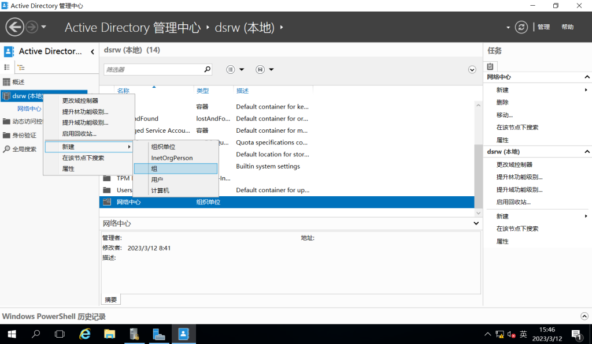
Task: Click the volume icon in tray
Action: click(511, 334)
